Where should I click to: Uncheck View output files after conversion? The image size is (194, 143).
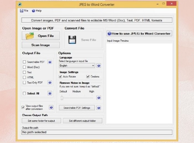(23, 107)
